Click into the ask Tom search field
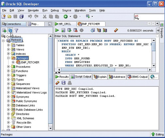Viewport: 165px width, 138px height. 150,17
